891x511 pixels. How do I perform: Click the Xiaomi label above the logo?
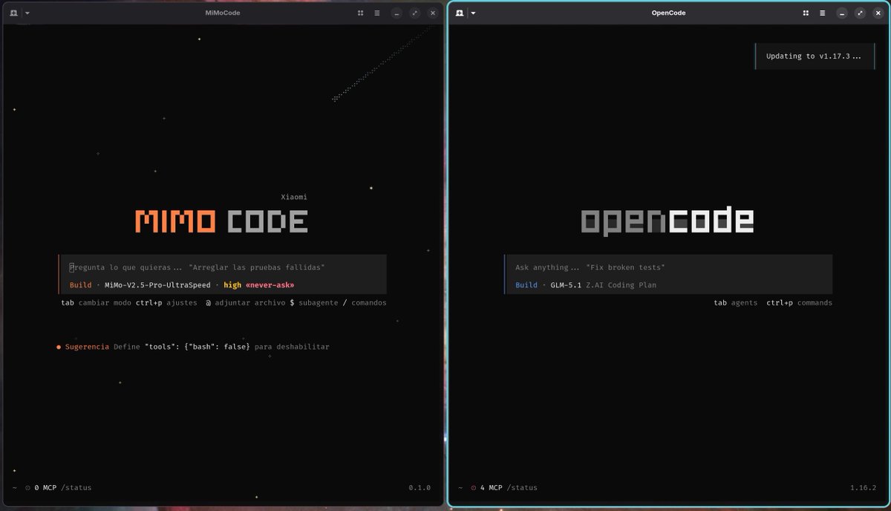pos(294,198)
